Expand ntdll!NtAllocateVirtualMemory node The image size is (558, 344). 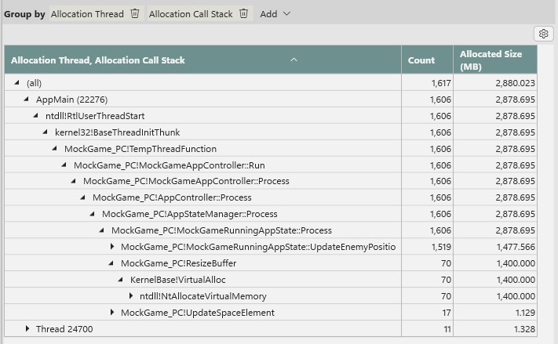(x=131, y=297)
